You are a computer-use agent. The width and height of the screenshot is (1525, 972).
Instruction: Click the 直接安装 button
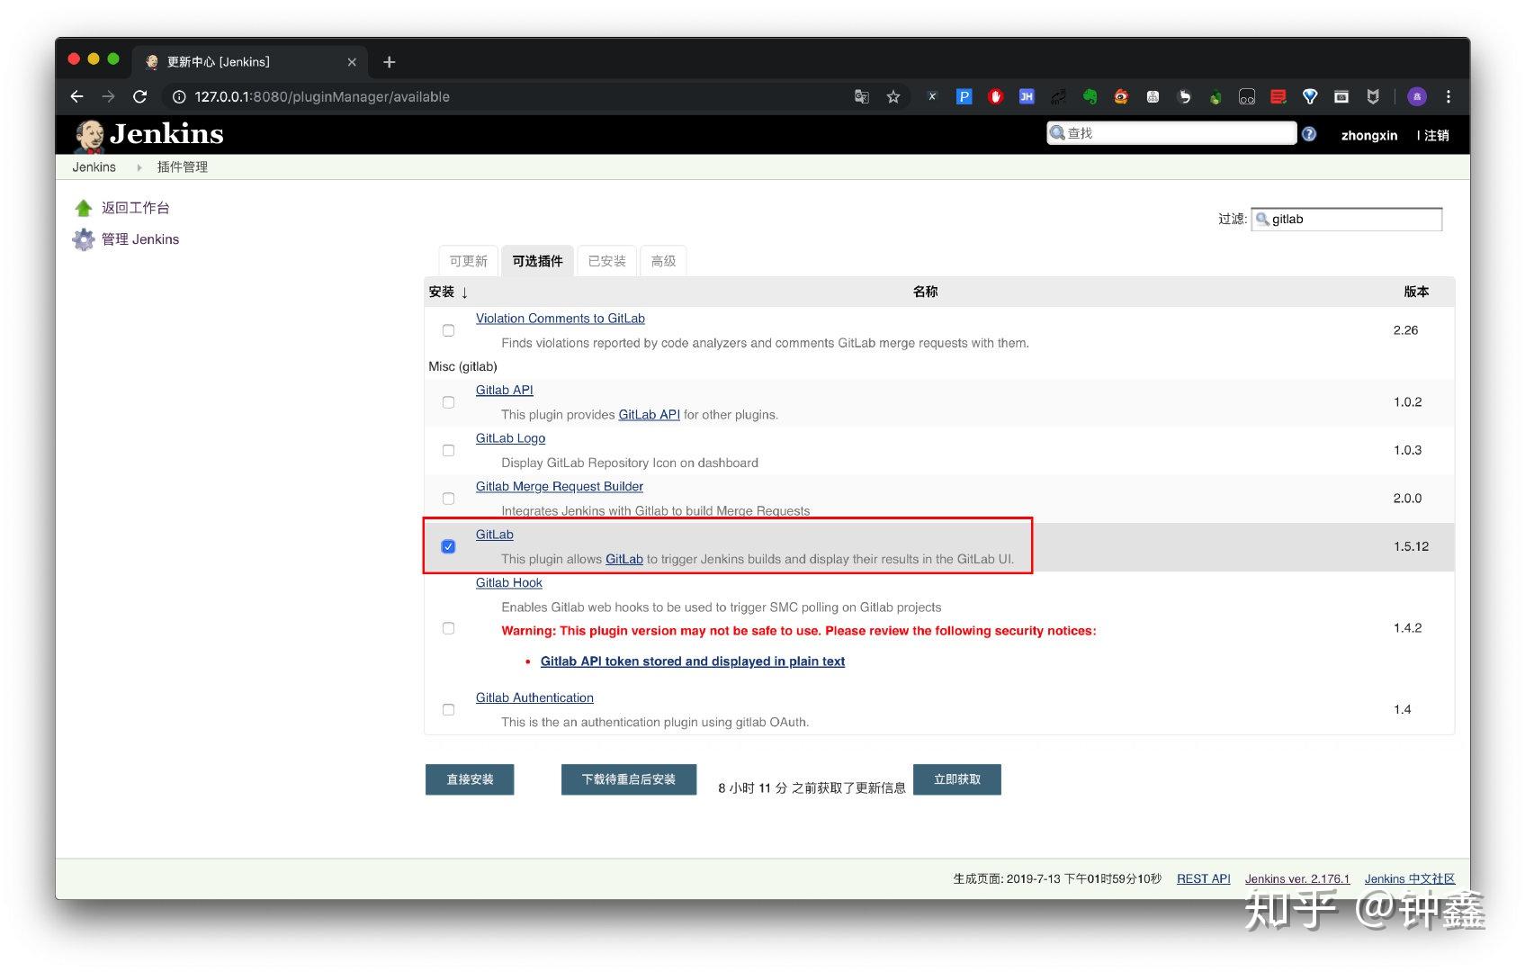tap(470, 779)
